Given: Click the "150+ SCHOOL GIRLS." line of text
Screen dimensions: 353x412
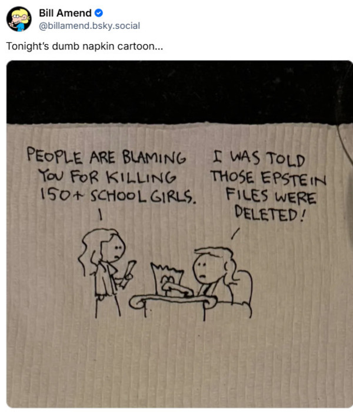Looking at the screenshot, I should point(118,197).
